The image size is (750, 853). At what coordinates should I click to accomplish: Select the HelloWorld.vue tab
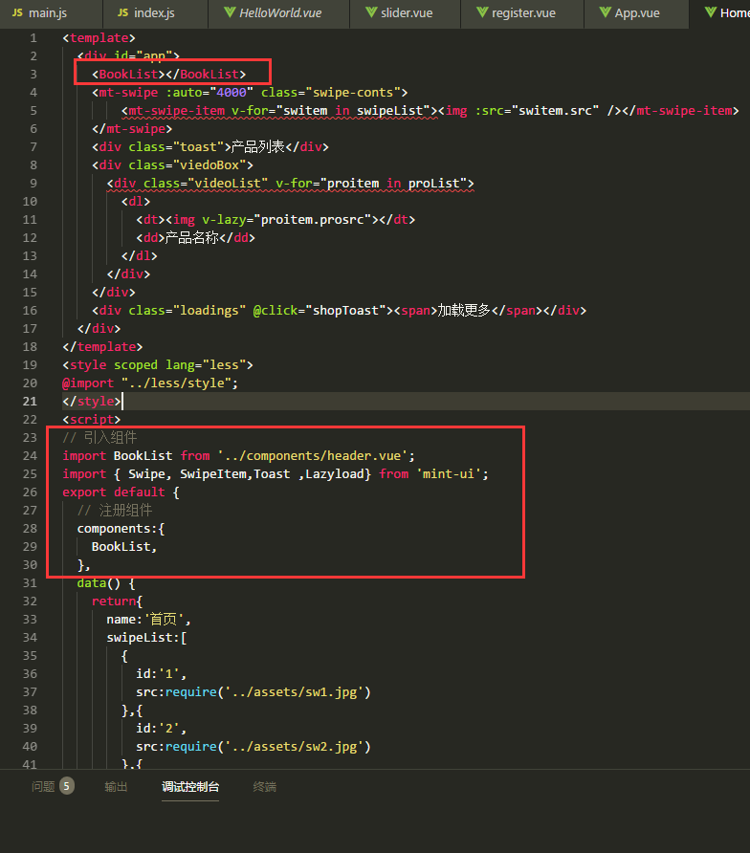tap(279, 13)
